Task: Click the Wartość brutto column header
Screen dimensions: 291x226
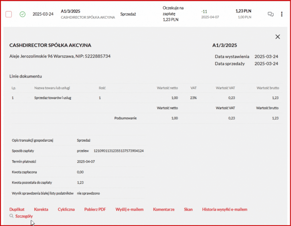Action: (268, 88)
